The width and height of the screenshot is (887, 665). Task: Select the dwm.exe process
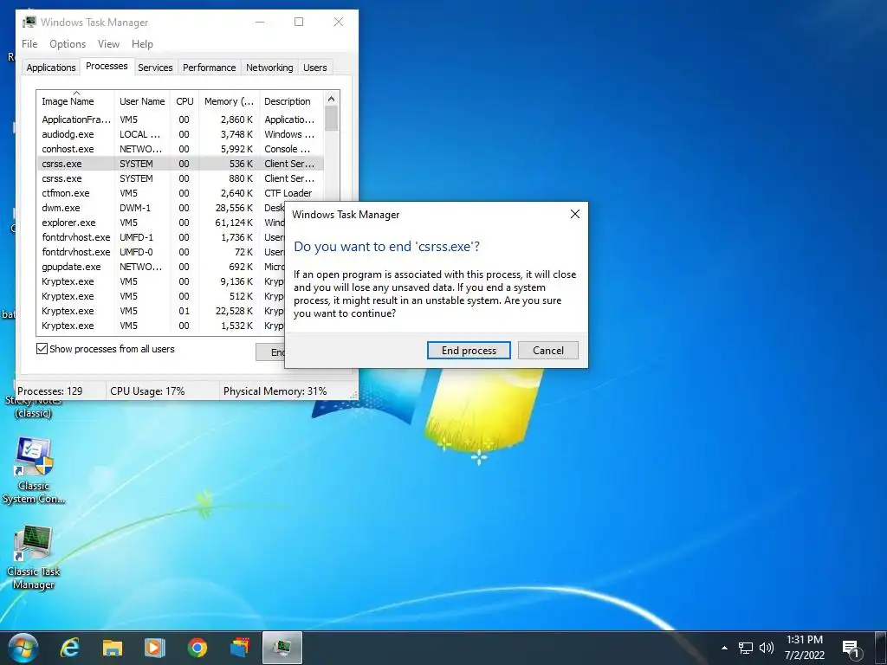click(x=161, y=208)
